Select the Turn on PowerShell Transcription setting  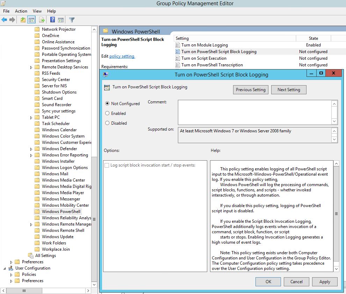[212, 65]
